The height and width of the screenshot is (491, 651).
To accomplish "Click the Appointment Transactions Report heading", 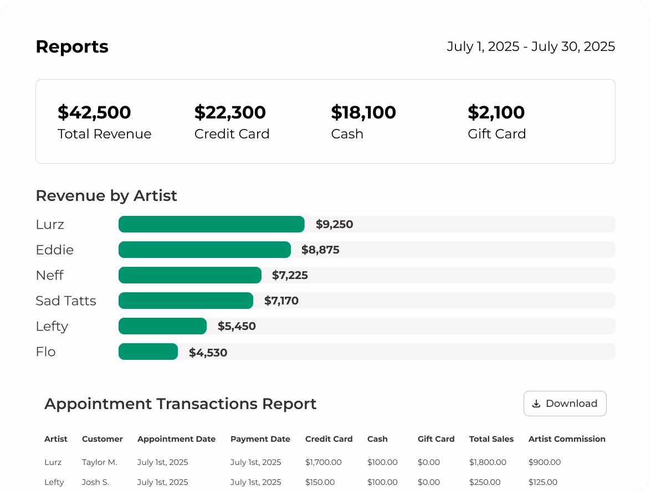I will coord(181,404).
